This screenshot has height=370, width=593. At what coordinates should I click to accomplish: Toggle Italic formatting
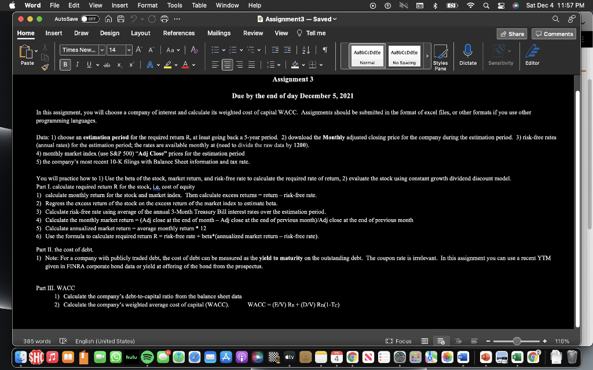(x=77, y=65)
